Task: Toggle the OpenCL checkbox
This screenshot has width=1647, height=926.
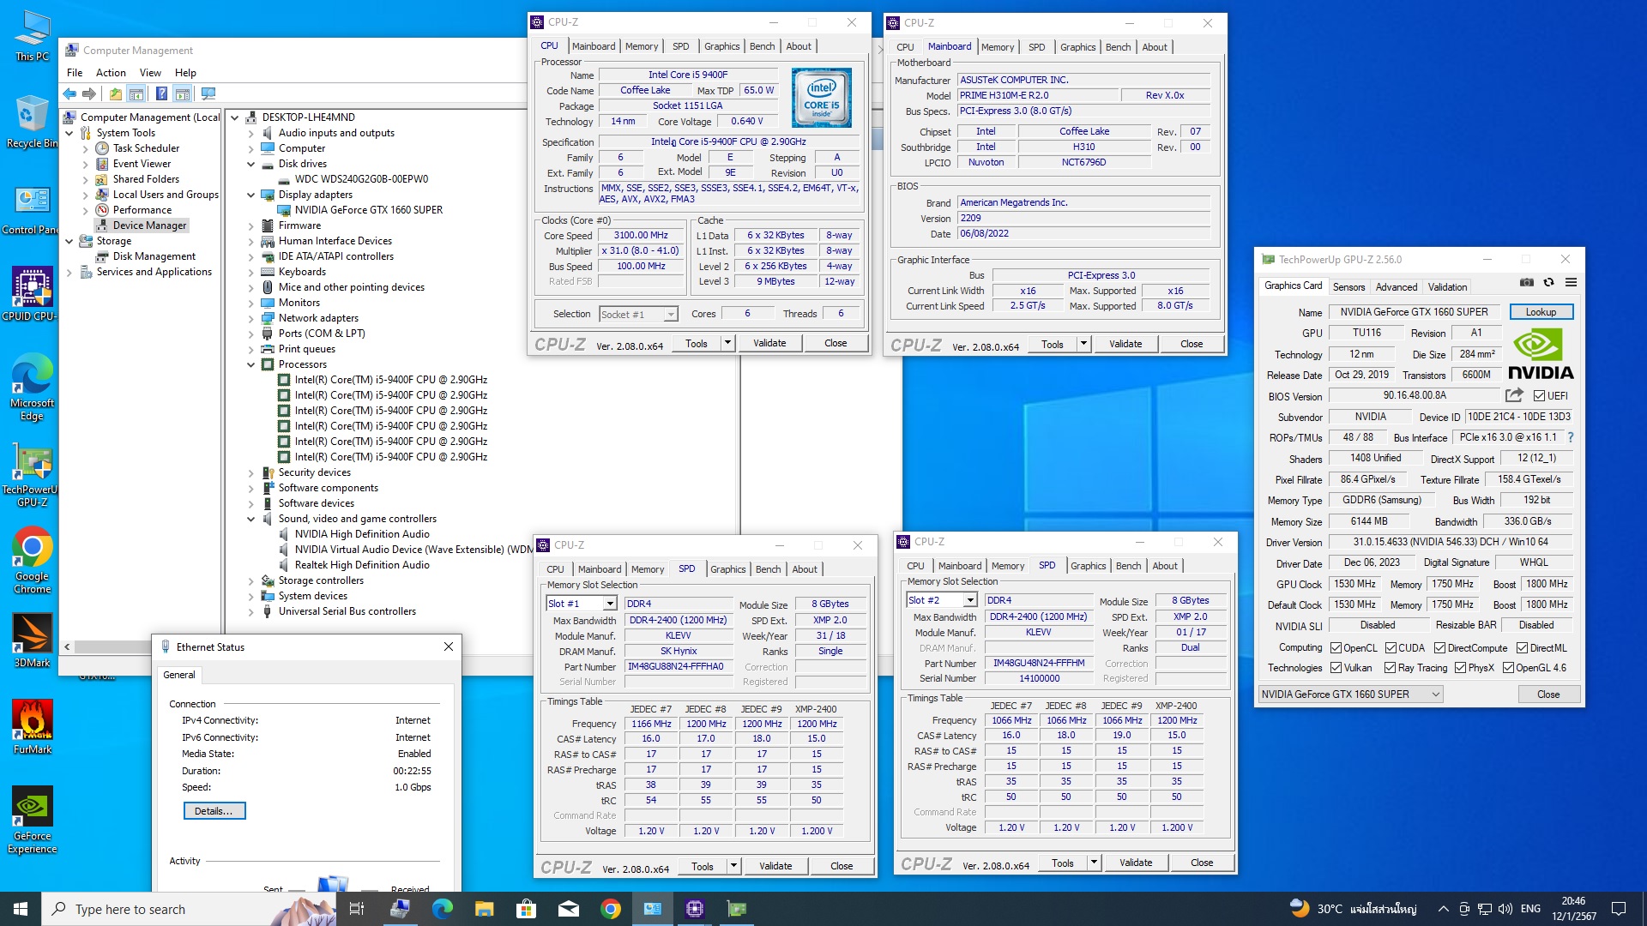Action: point(1336,648)
